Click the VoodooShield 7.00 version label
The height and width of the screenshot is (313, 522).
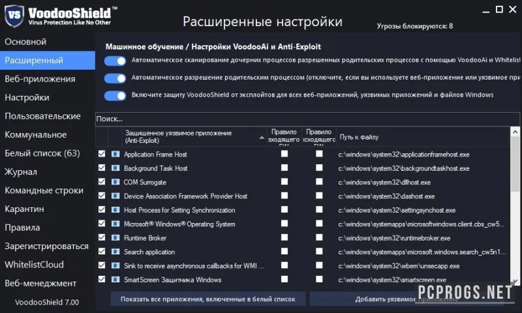tap(47, 303)
